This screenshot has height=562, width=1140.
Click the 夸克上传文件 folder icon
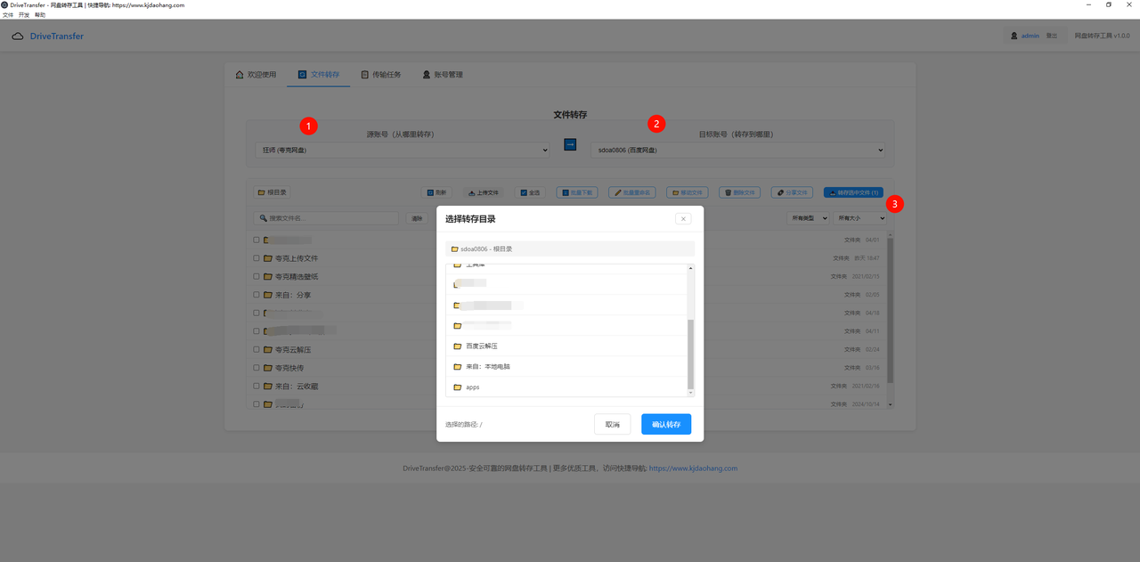[268, 258]
